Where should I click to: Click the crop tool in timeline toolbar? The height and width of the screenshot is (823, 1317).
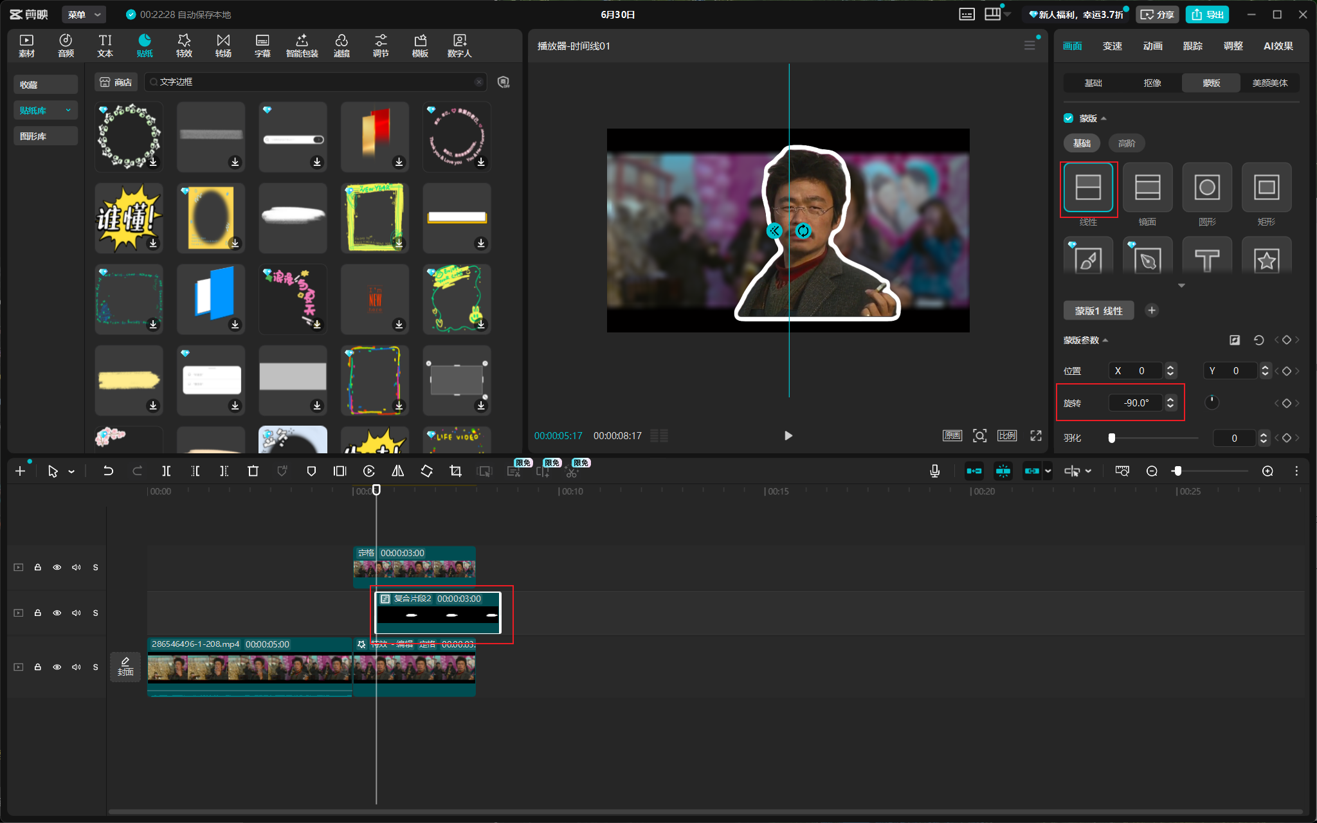(455, 471)
